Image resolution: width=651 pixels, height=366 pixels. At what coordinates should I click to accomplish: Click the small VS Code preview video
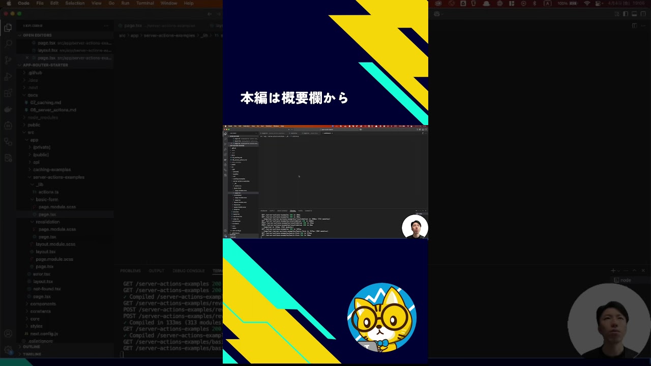[325, 181]
